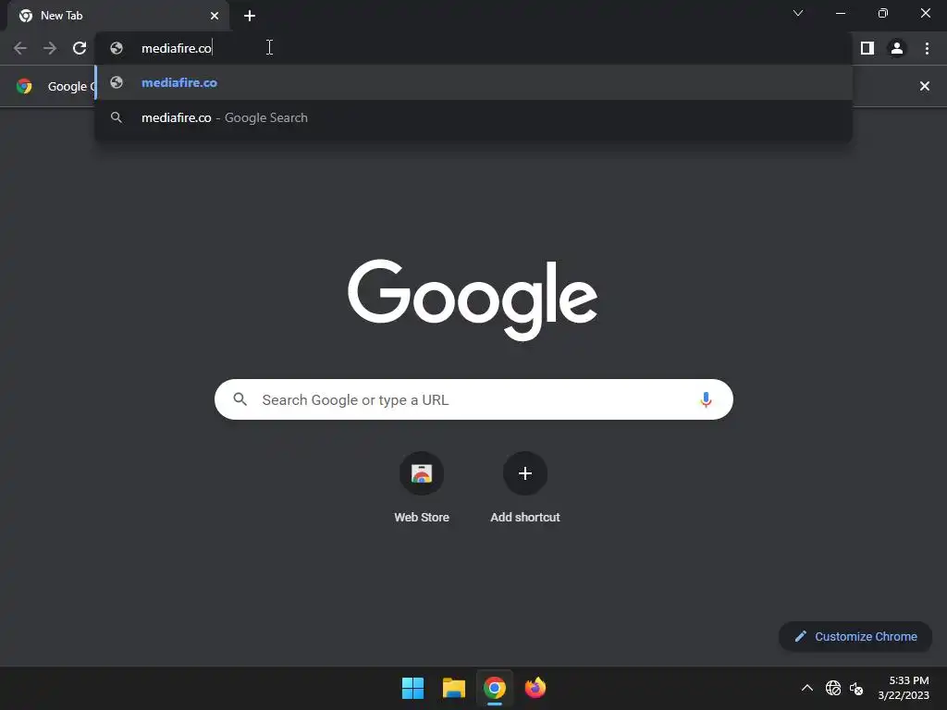Click the magnifier icon in the search box
Screen dimensions: 947x710
[240, 399]
